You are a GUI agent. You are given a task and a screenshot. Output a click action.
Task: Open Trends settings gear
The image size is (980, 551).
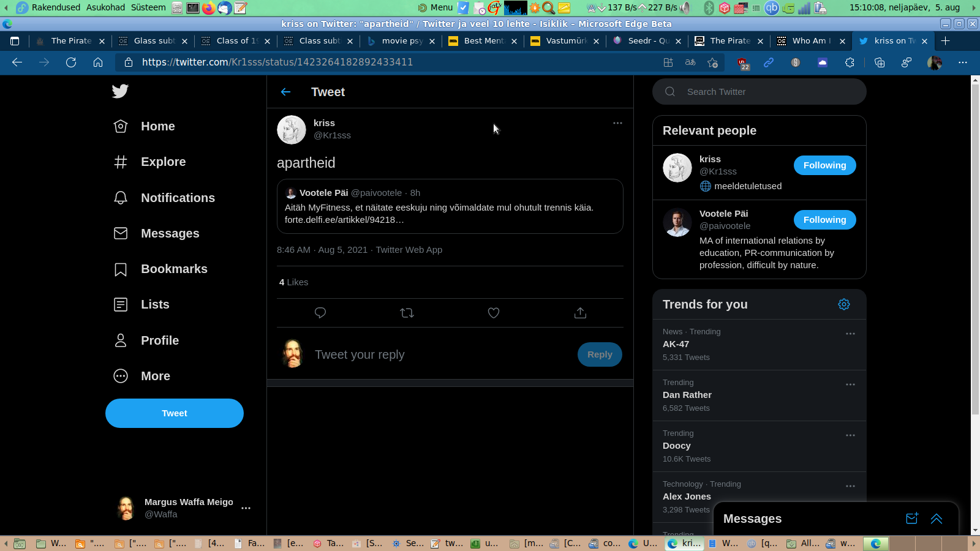(x=844, y=304)
